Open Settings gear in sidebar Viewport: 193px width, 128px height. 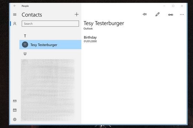(15, 119)
